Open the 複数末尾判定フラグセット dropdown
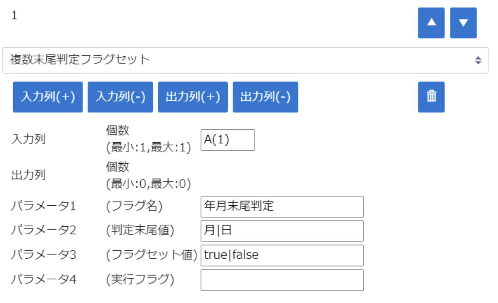The image size is (498, 303). (239, 60)
